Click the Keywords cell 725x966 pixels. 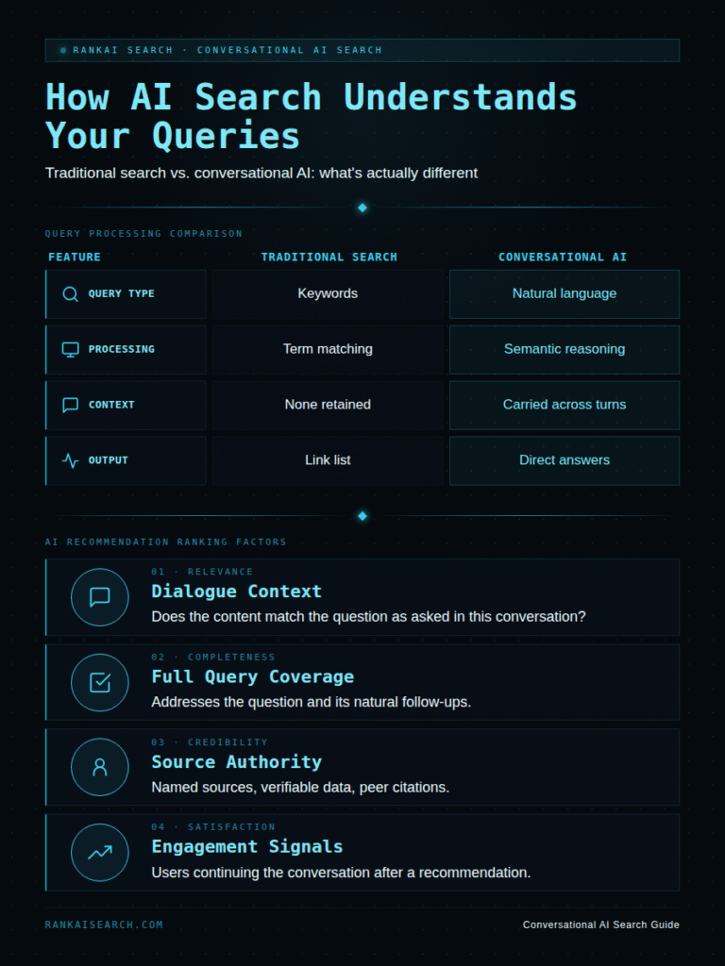click(328, 294)
